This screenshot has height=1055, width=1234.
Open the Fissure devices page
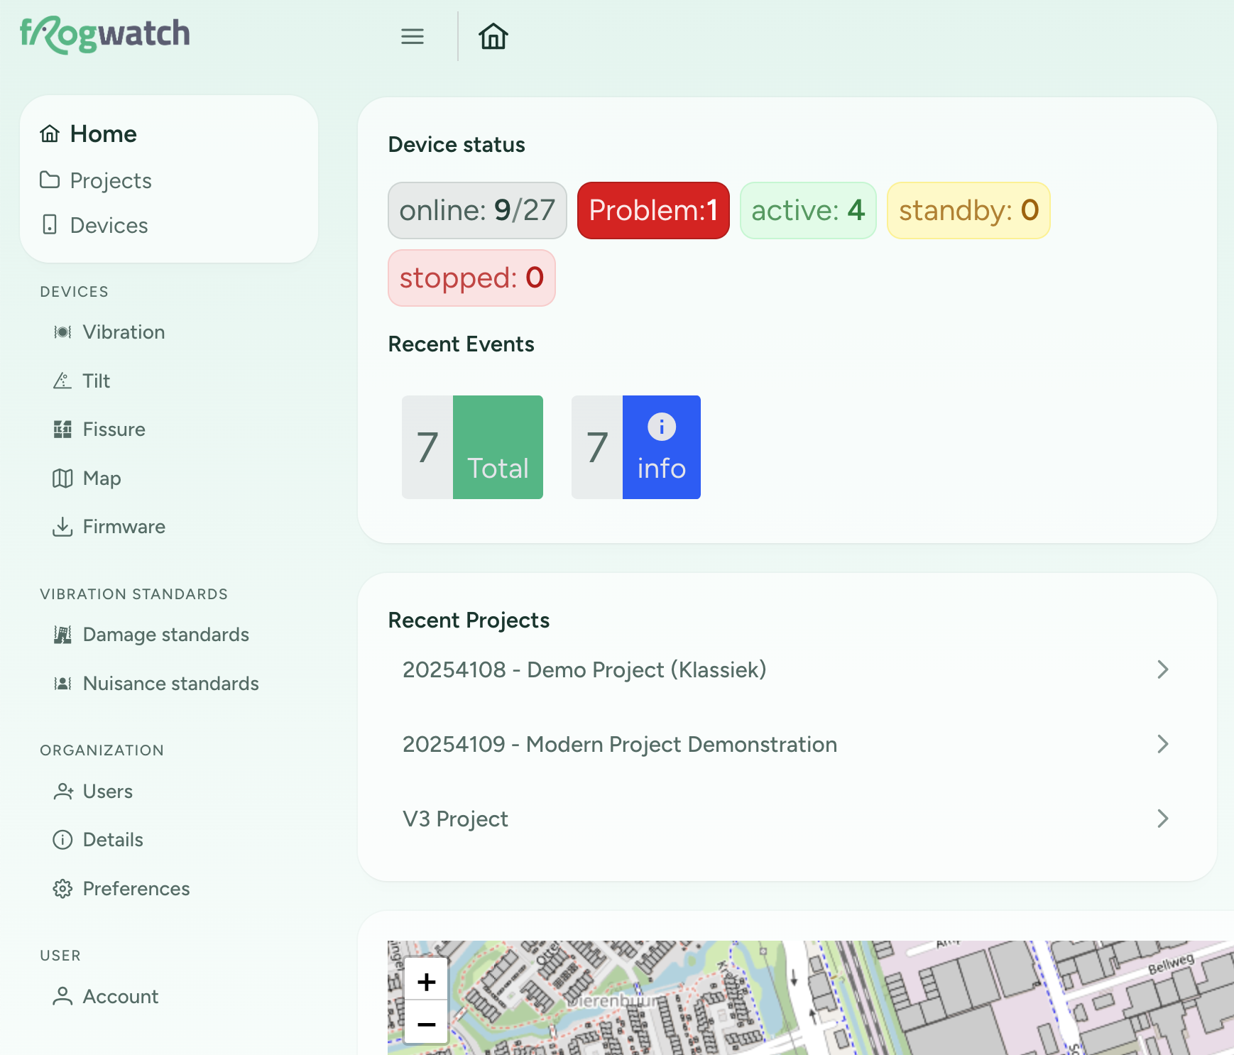[114, 430]
